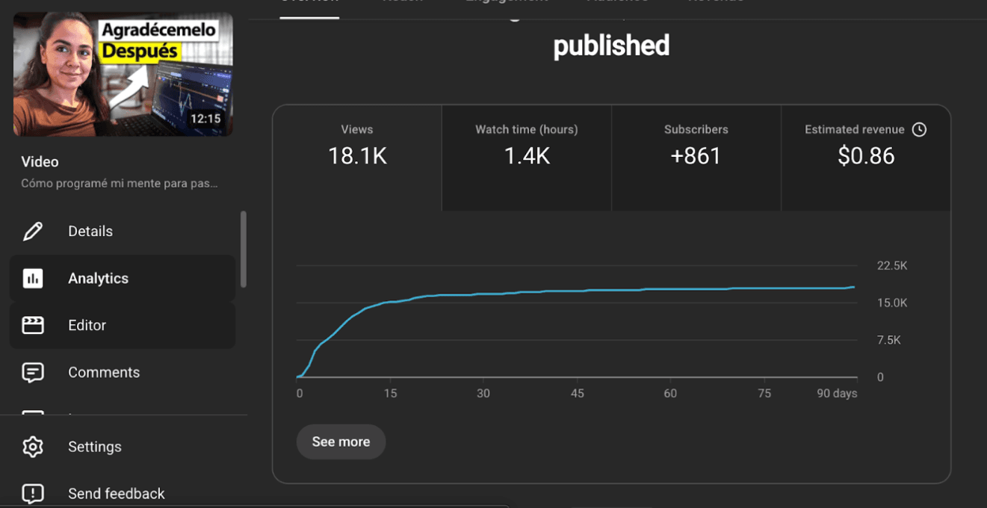Screen dimensions: 987x508
Task: Click the Analytics bar chart icon
Action: 33,279
